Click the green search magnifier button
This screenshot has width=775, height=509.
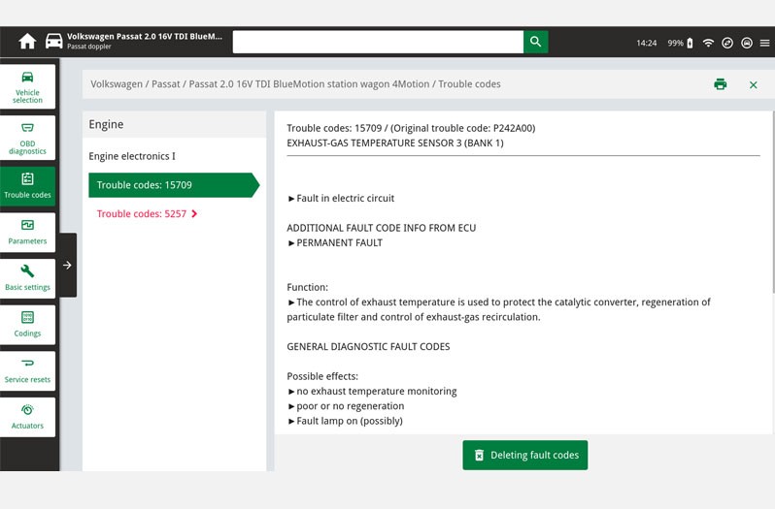[535, 42]
